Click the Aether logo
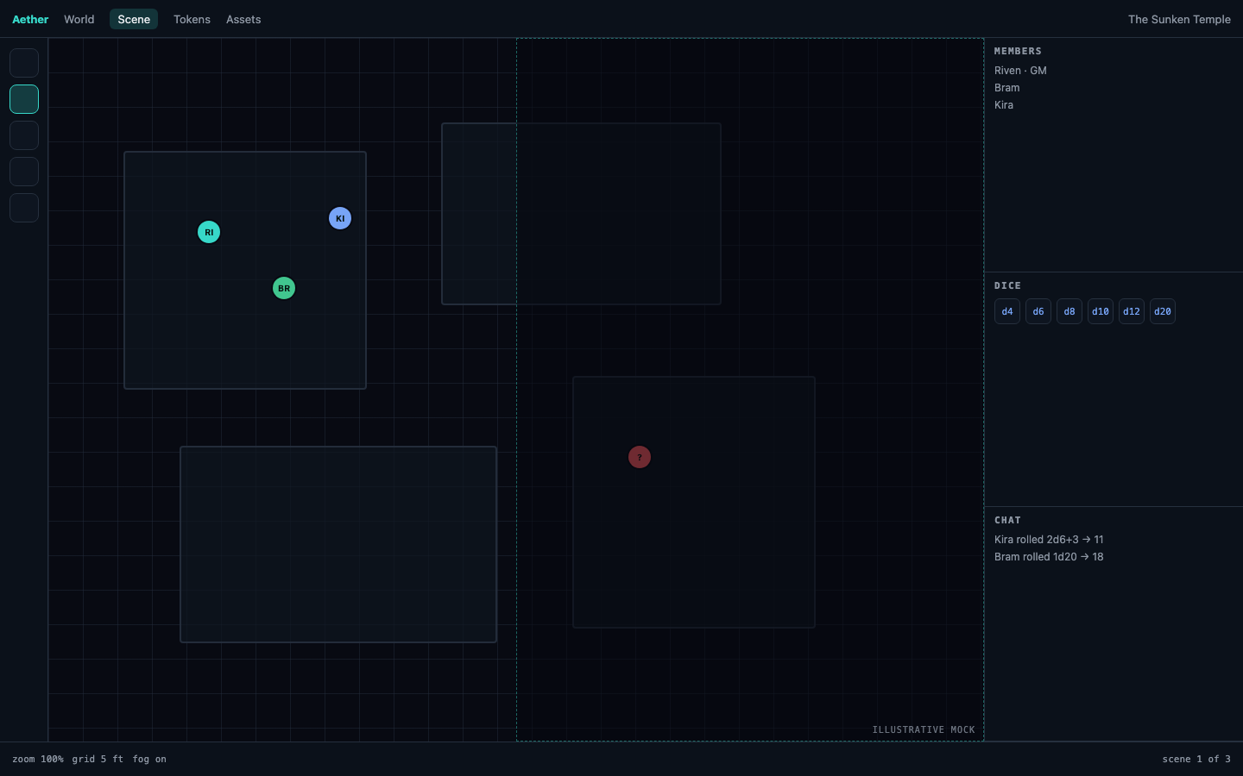 (30, 19)
